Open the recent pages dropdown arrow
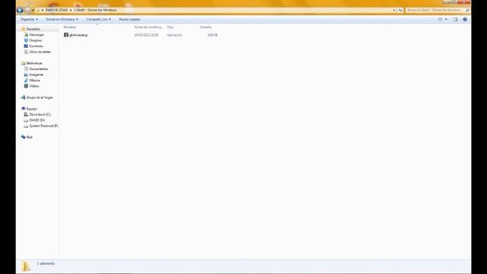The height and width of the screenshot is (274, 487). (x=33, y=11)
